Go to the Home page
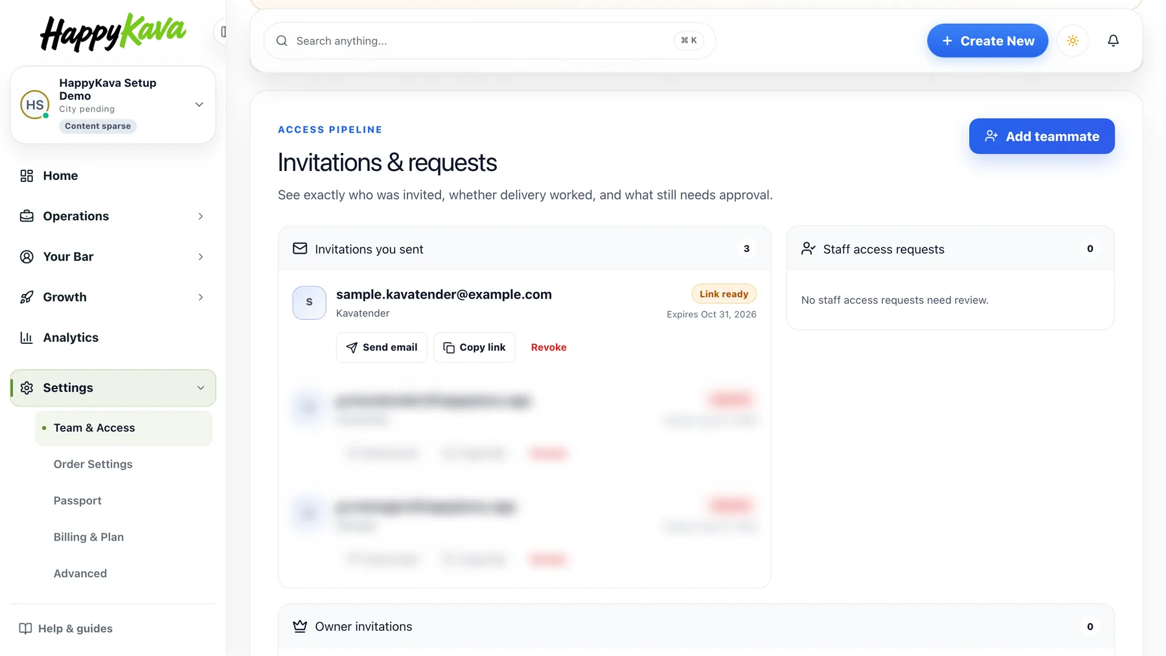The image size is (1166, 656). (113, 175)
